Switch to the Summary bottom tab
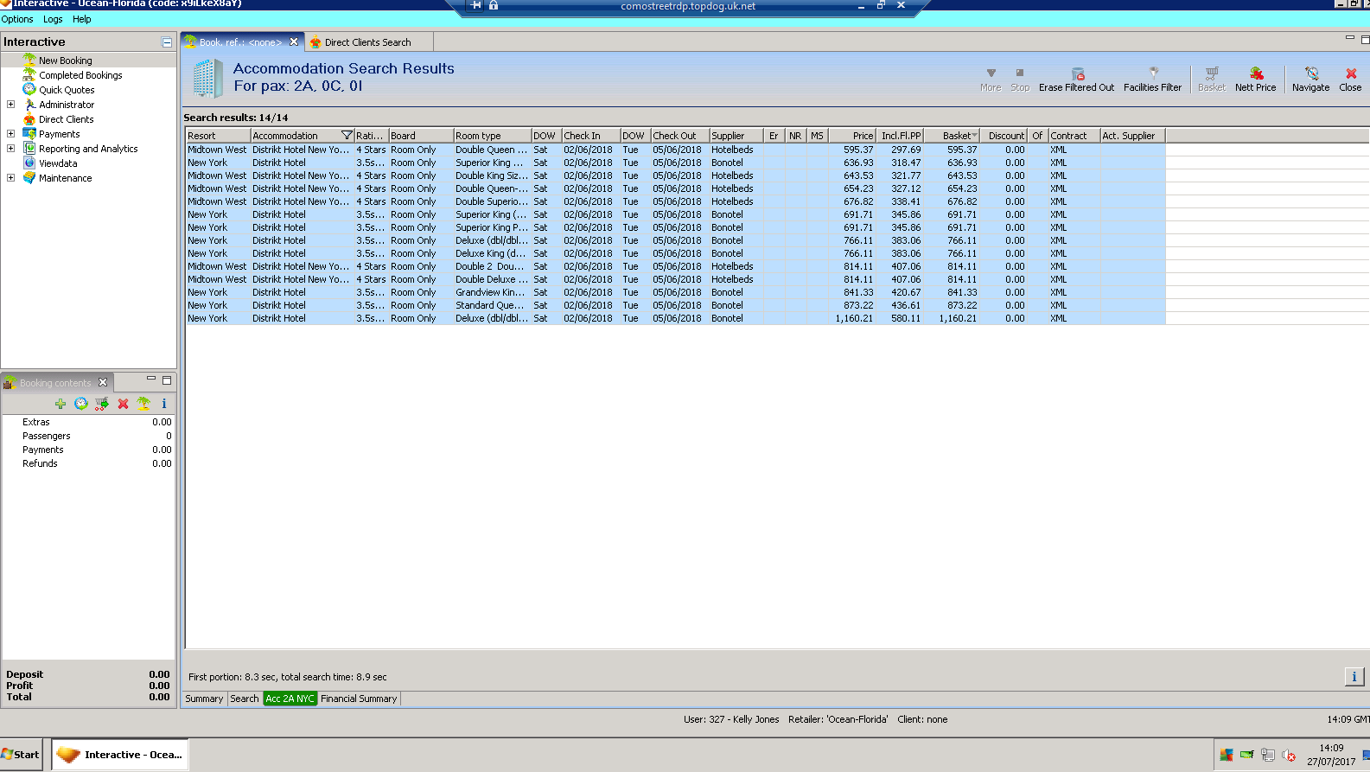 pos(204,699)
